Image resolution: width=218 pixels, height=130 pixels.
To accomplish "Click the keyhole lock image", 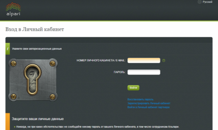I will 33,80.
